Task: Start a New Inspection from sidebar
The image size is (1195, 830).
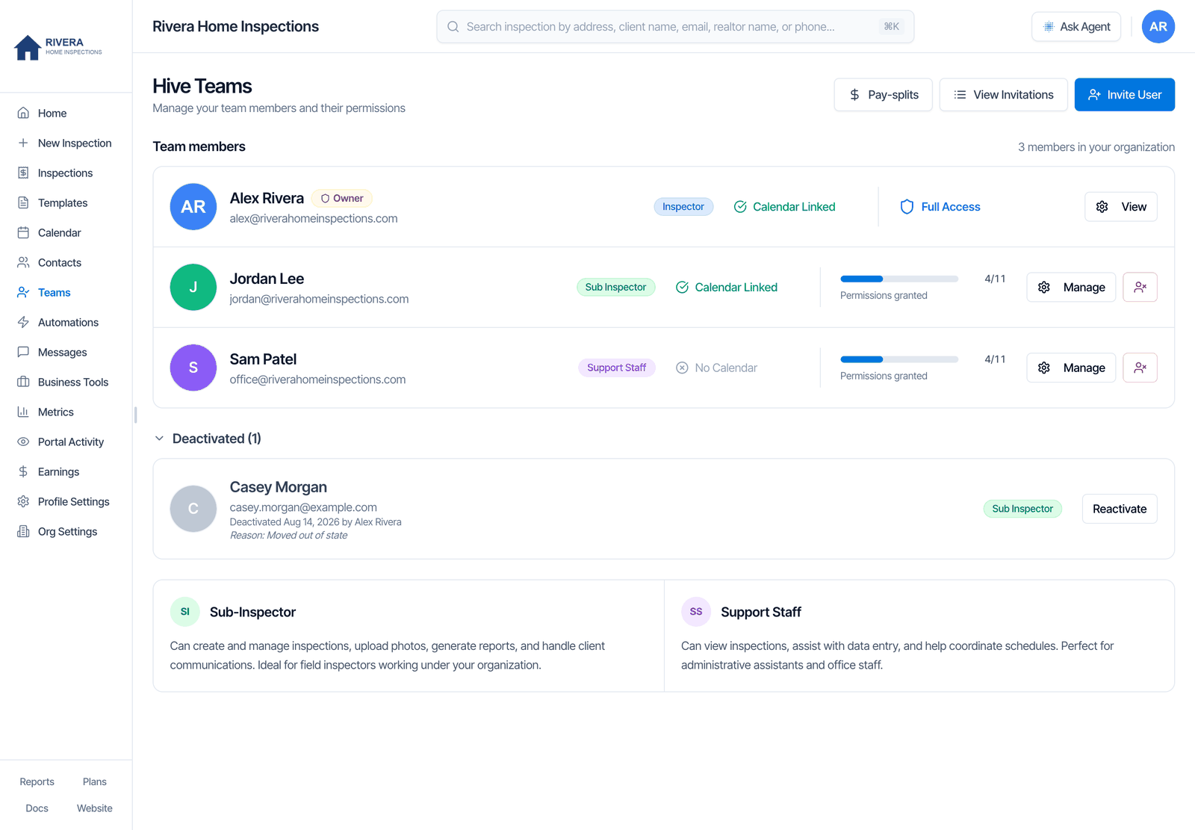Action: (x=66, y=143)
